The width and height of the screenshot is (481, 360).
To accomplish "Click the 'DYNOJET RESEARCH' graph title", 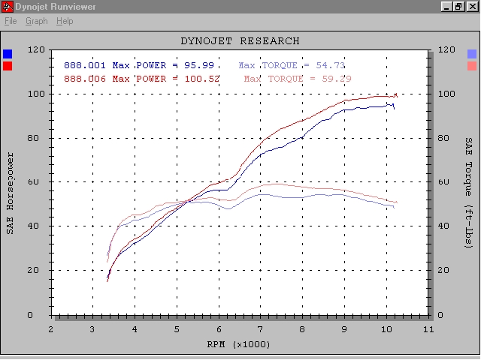I will [240, 41].
